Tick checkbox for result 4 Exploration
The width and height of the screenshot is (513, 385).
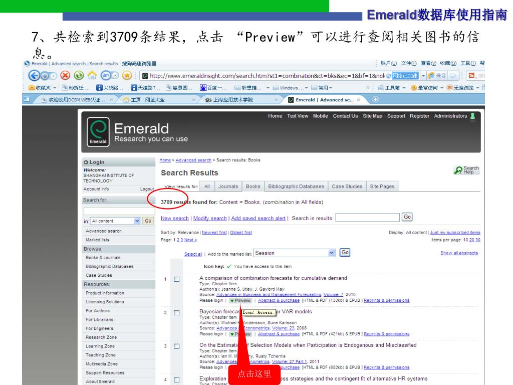point(177,380)
